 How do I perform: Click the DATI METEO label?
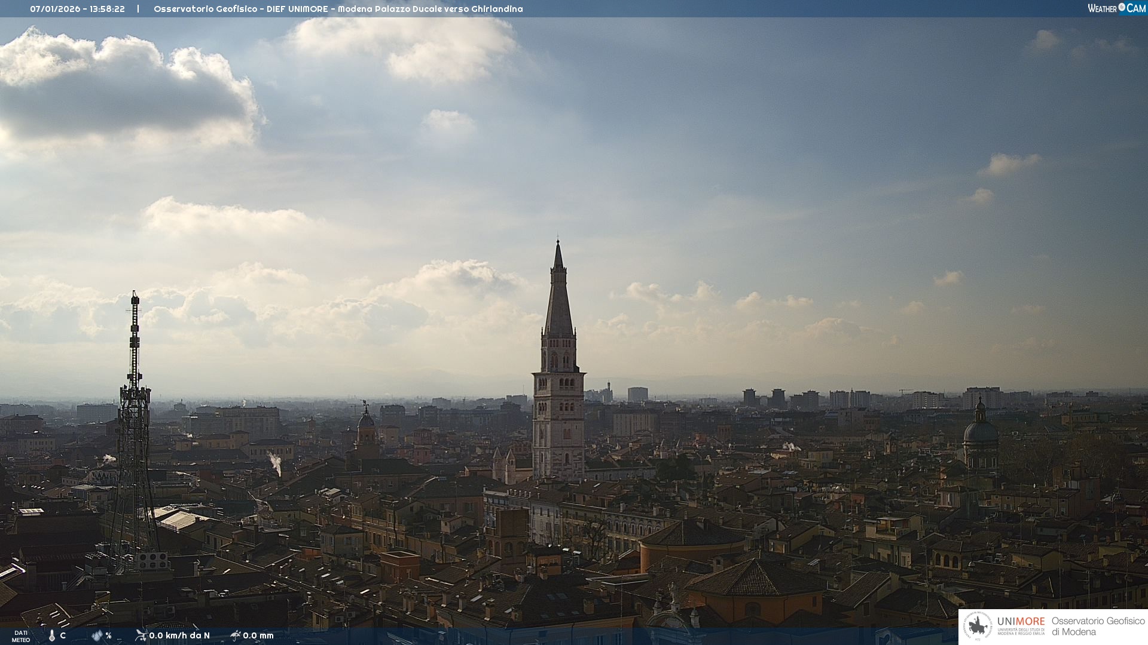[21, 636]
